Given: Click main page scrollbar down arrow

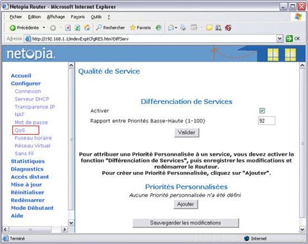Looking at the screenshot, I should 302,230.
